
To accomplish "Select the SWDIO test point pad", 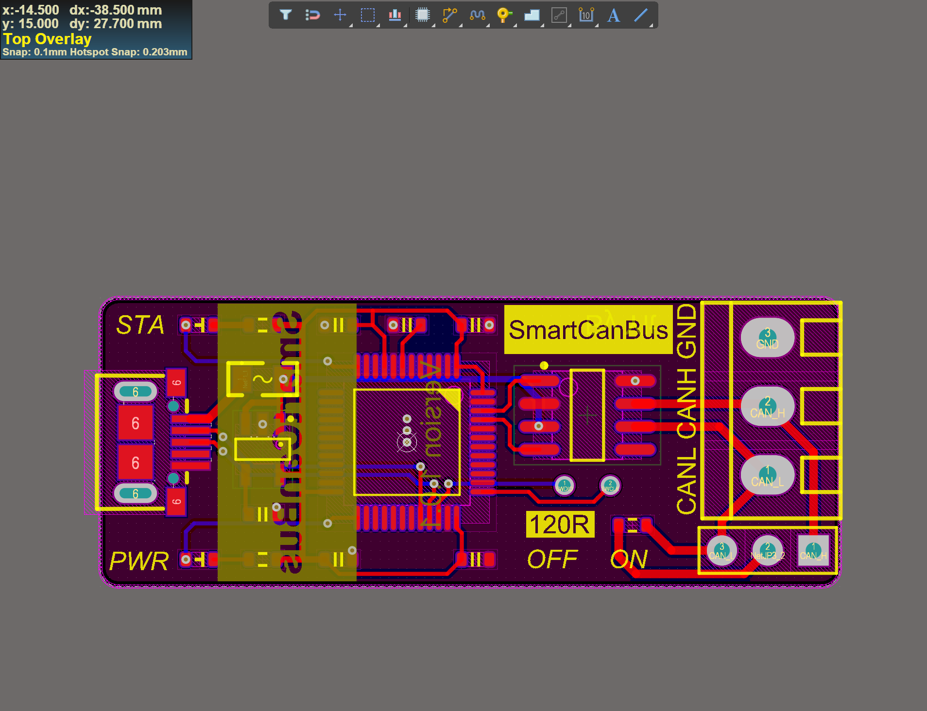I will pos(564,485).
